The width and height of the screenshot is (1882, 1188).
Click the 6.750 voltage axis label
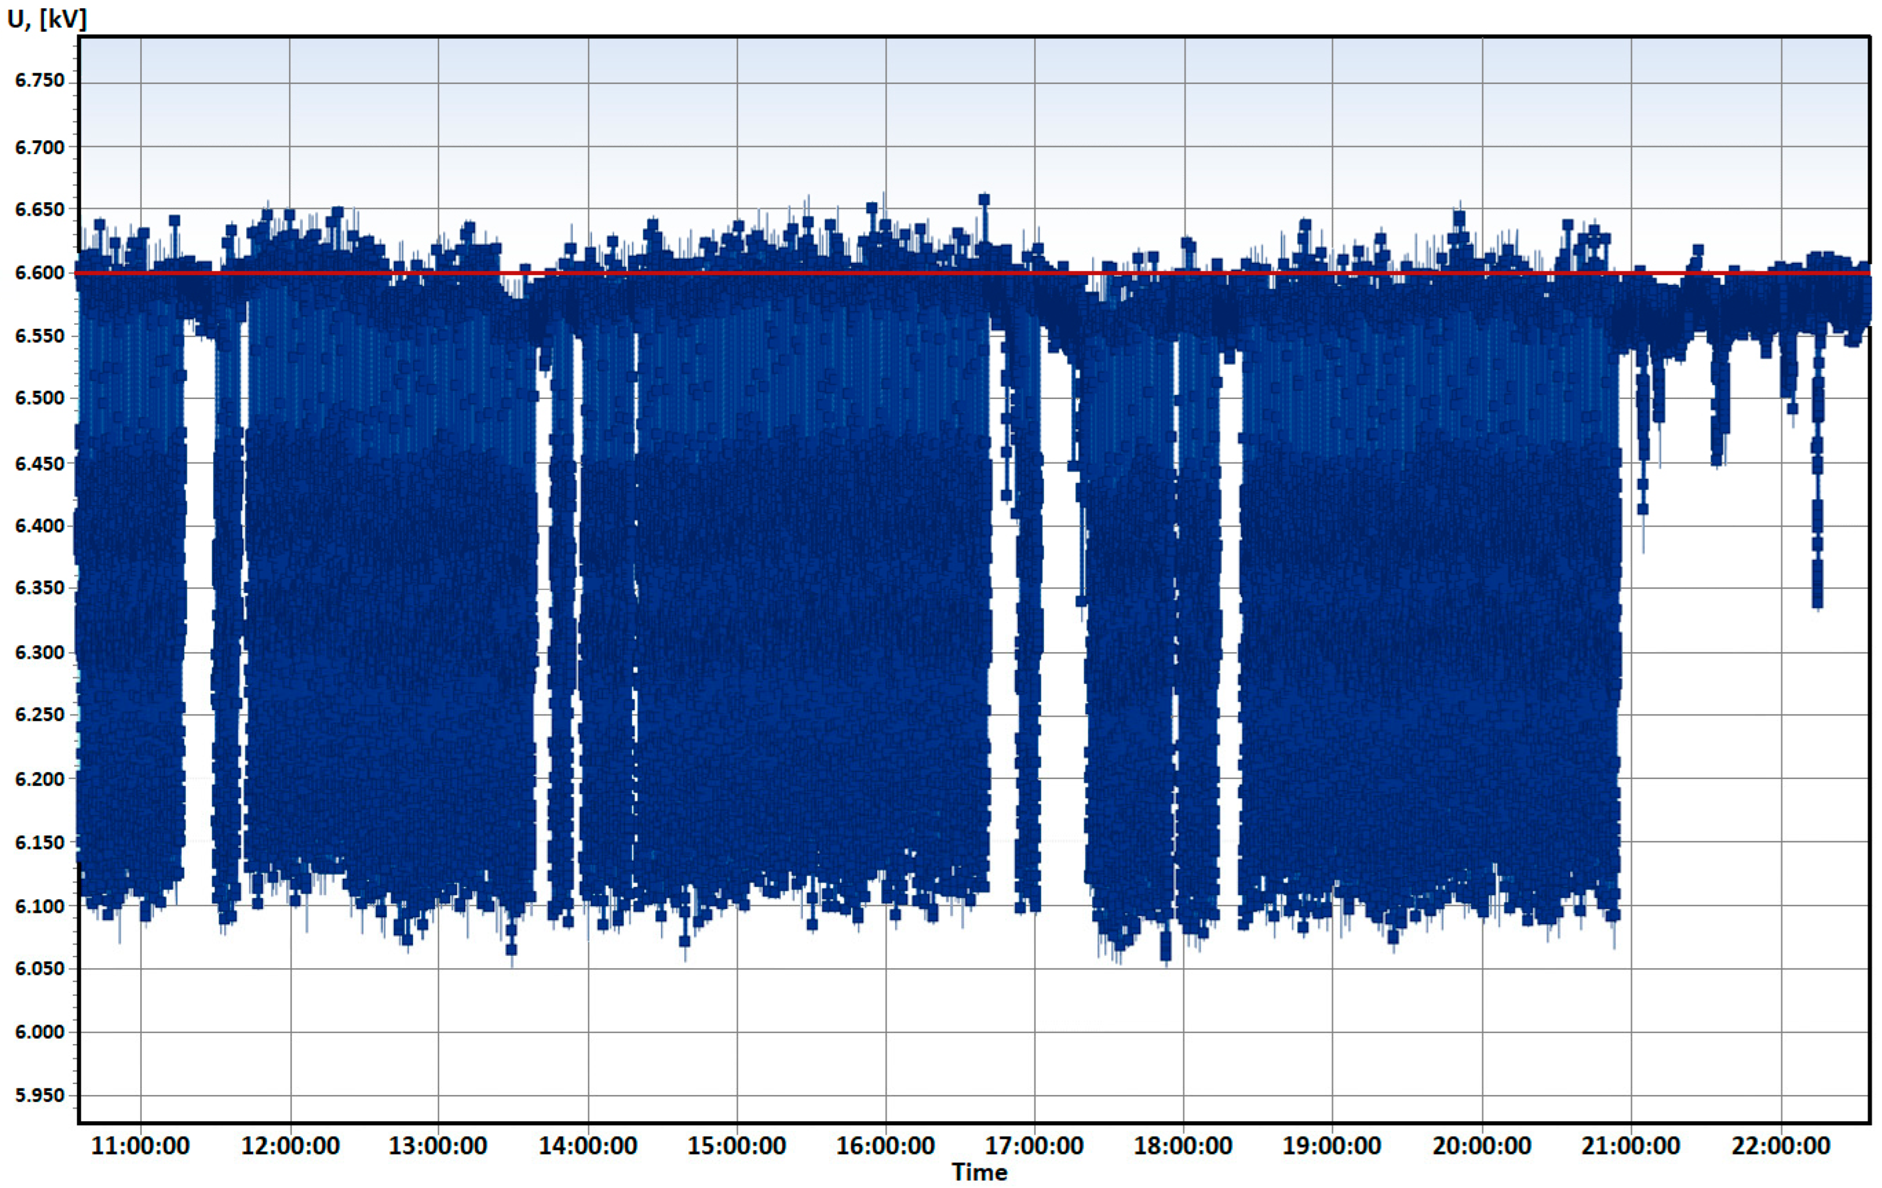(40, 80)
